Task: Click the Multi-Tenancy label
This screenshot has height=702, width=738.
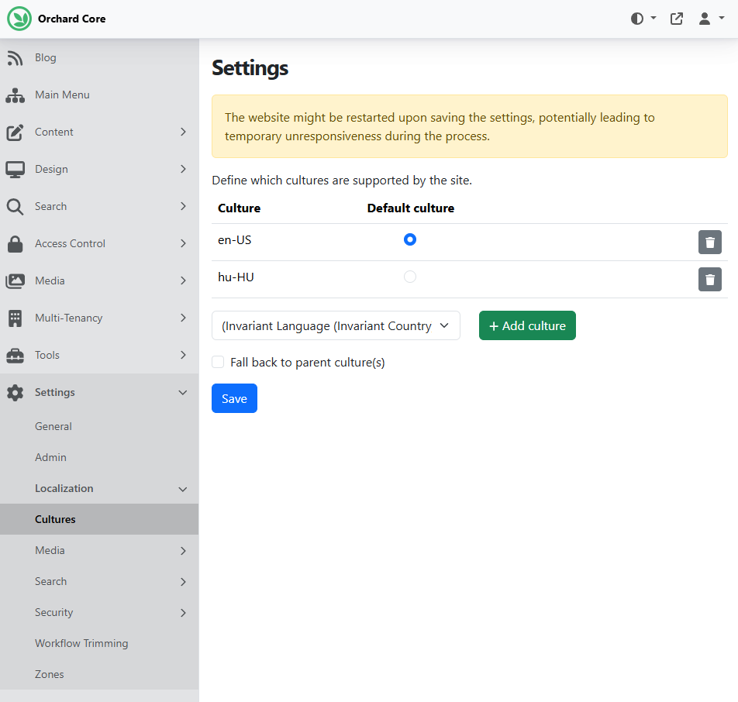Action: tap(69, 318)
